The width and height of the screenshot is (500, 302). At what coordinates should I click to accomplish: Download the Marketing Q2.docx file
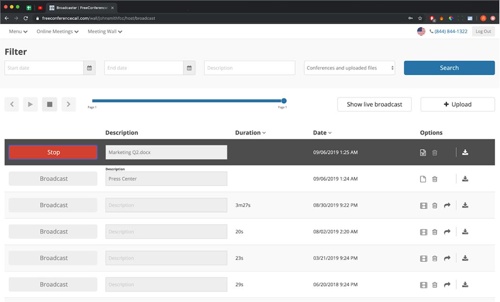click(x=465, y=152)
